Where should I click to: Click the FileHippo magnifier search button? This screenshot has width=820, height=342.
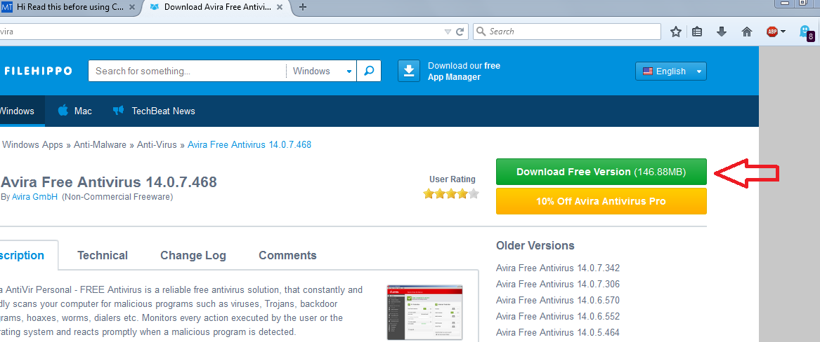(x=369, y=71)
